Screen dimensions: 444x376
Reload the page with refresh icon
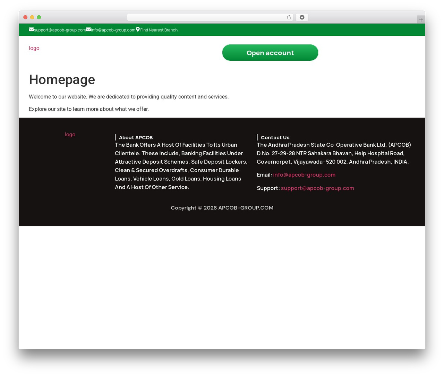point(289,17)
